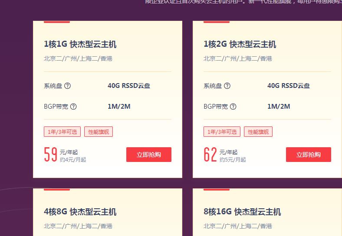Click the regions text under 4核8G title
The image size is (342, 236).
pos(78,226)
